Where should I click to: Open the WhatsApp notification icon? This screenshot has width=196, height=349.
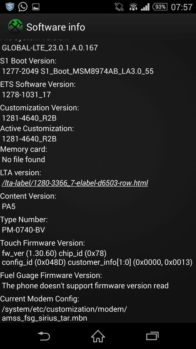tap(23, 7)
